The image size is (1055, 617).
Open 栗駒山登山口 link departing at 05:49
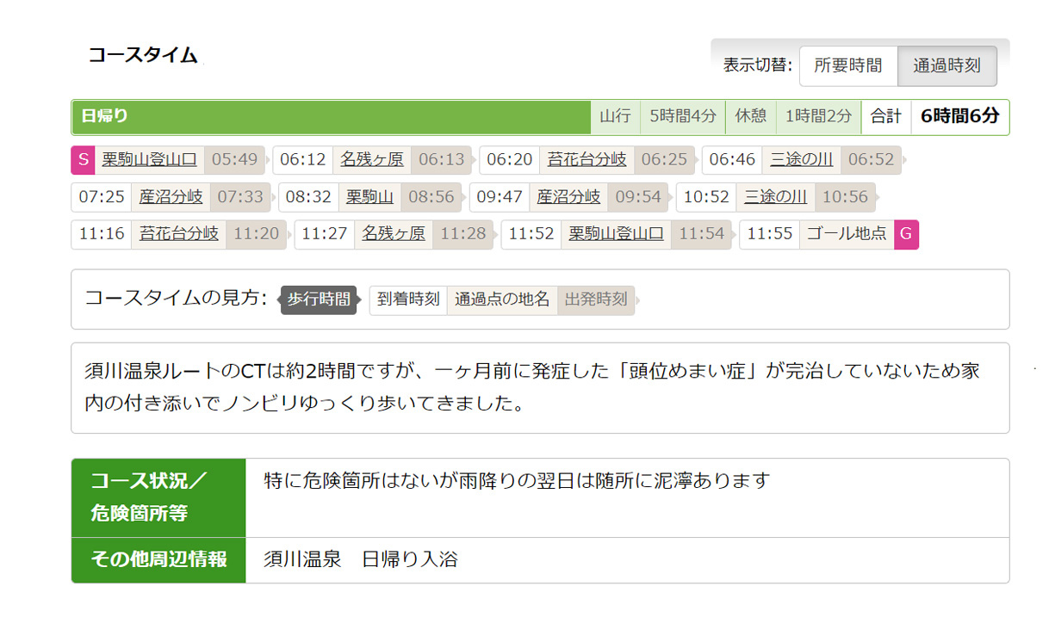point(149,160)
